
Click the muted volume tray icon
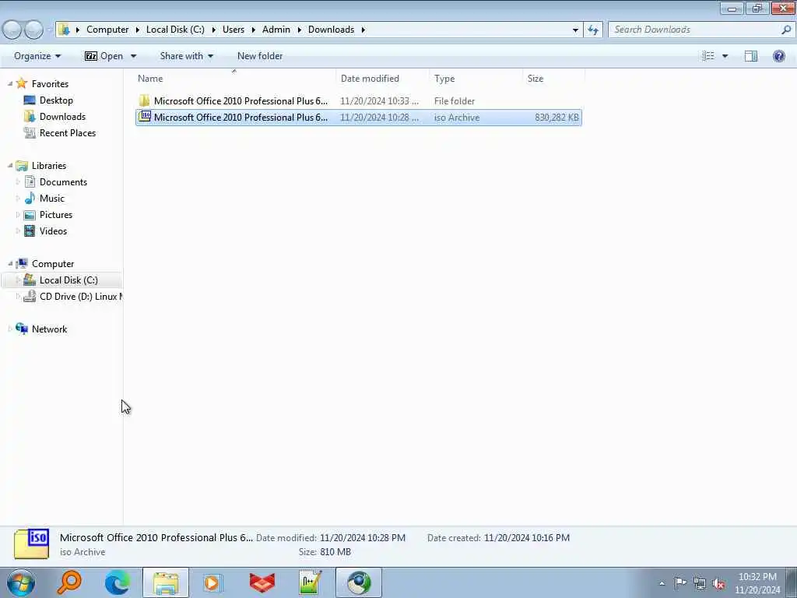point(718,583)
